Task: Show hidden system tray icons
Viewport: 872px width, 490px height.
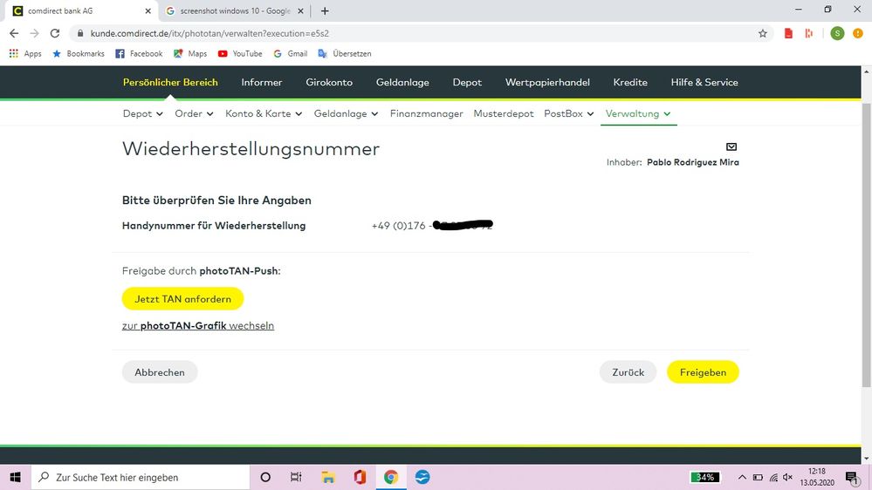Action: [742, 477]
